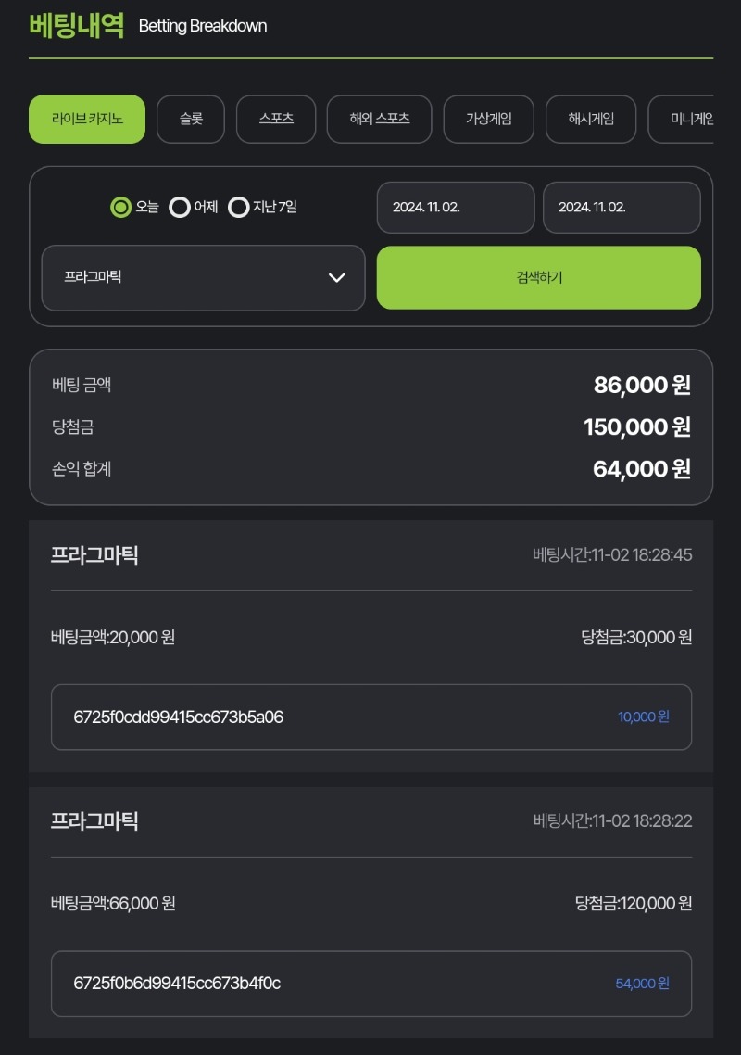This screenshot has height=1055, width=741.
Task: Open bet record 6725f0cdd99415cc673b5a06
Action: pos(371,718)
